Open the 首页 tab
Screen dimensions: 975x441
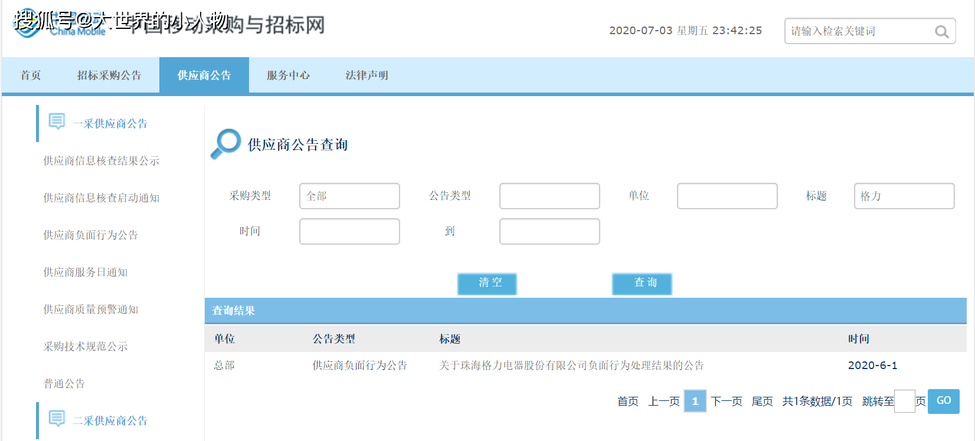click(31, 75)
